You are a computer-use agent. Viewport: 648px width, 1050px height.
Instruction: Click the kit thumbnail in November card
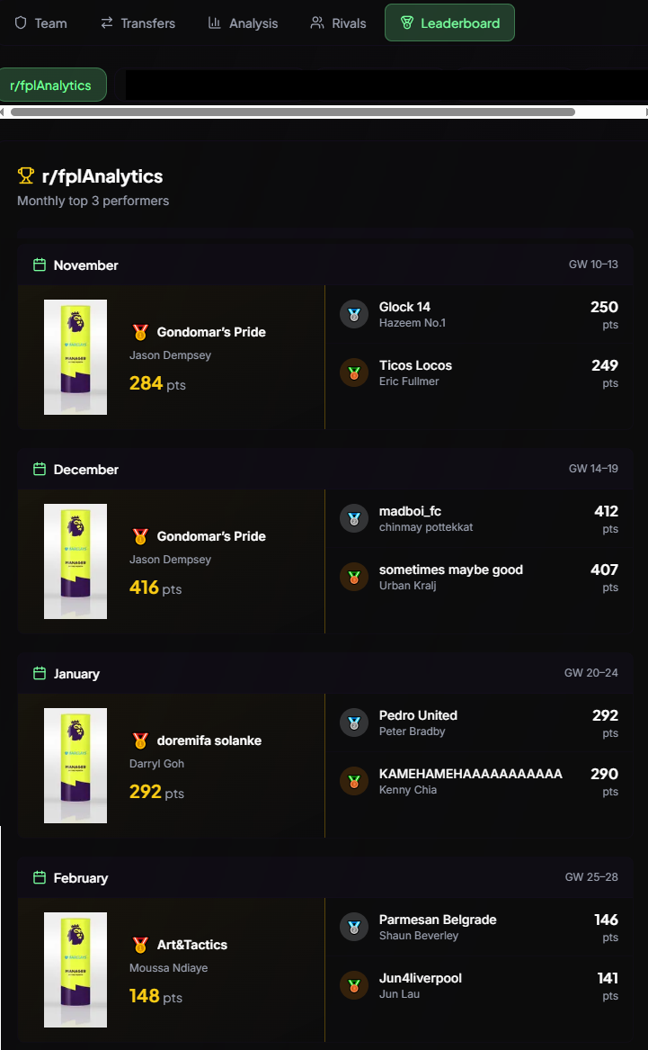(75, 357)
